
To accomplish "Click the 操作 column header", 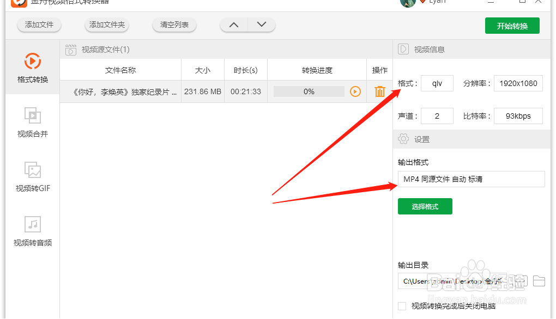I will [x=379, y=70].
